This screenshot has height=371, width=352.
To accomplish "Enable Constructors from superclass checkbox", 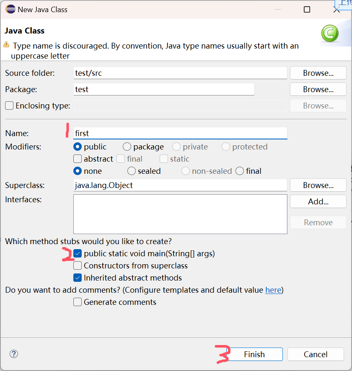I will pos(78,265).
